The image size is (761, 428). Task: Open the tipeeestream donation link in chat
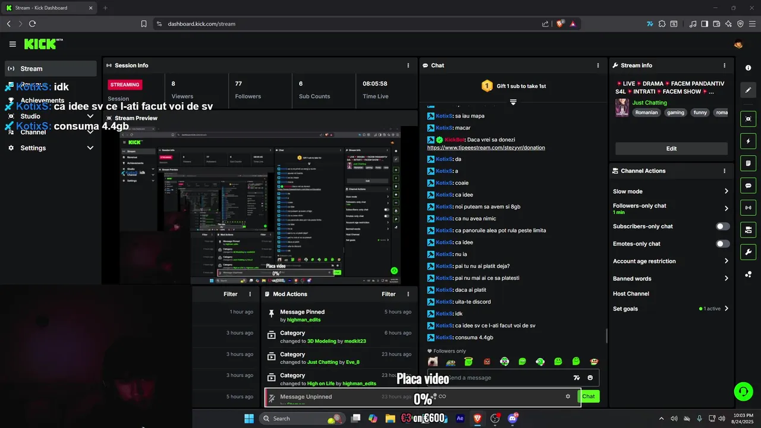coord(486,147)
